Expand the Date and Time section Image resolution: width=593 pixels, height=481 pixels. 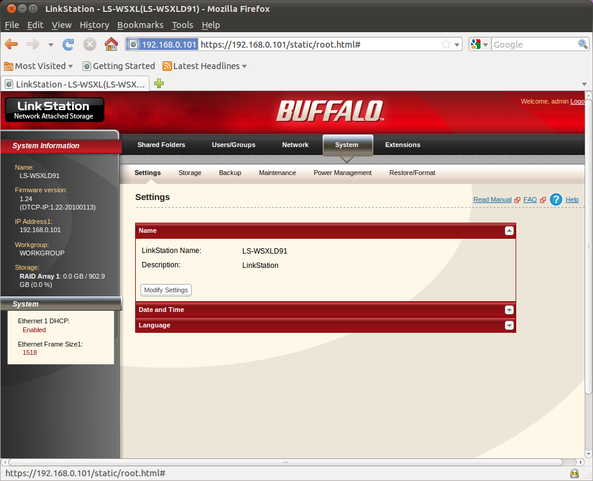coord(509,310)
